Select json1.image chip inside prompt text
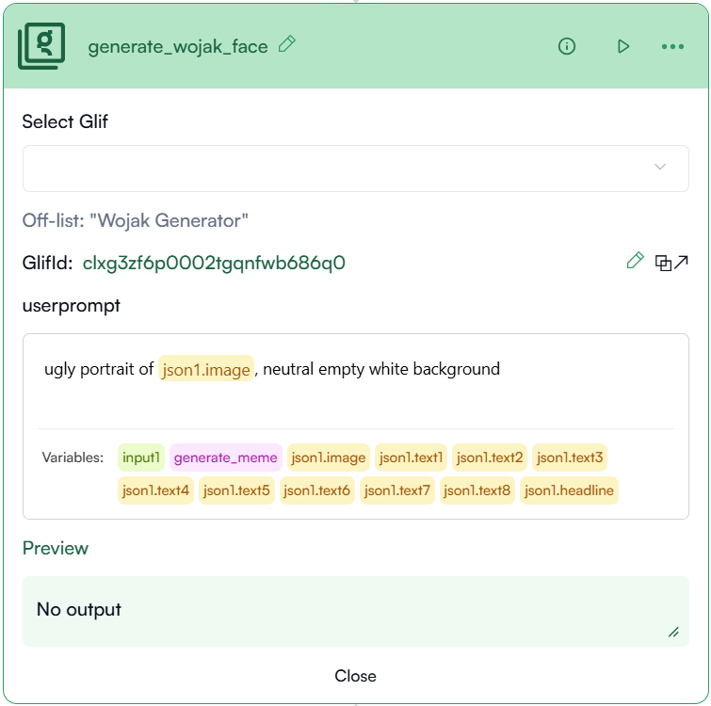Screen dimensions: 711x706 (206, 369)
